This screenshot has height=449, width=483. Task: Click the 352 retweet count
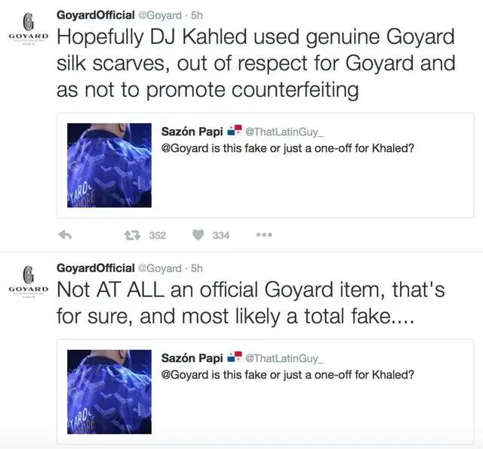pos(157,235)
